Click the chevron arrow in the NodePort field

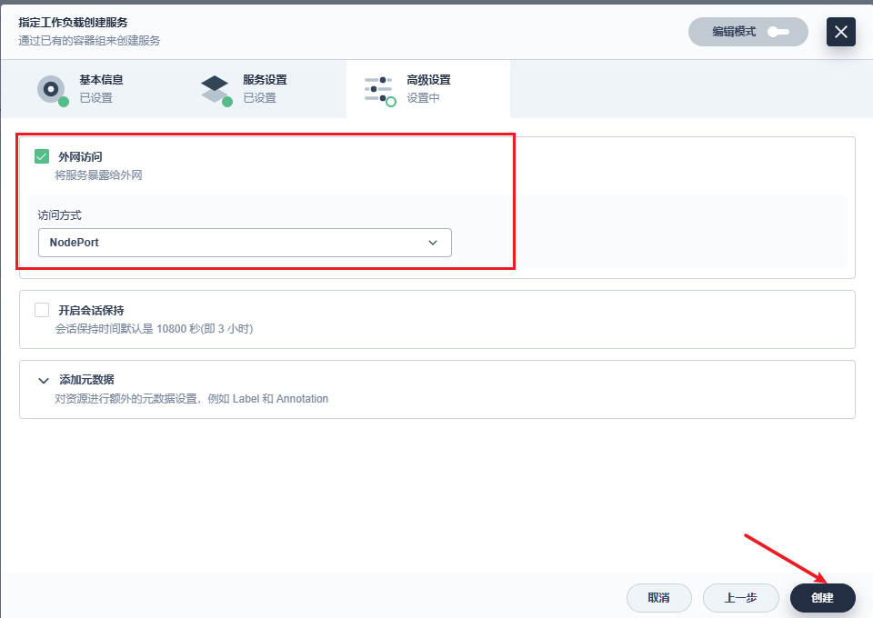[433, 243]
